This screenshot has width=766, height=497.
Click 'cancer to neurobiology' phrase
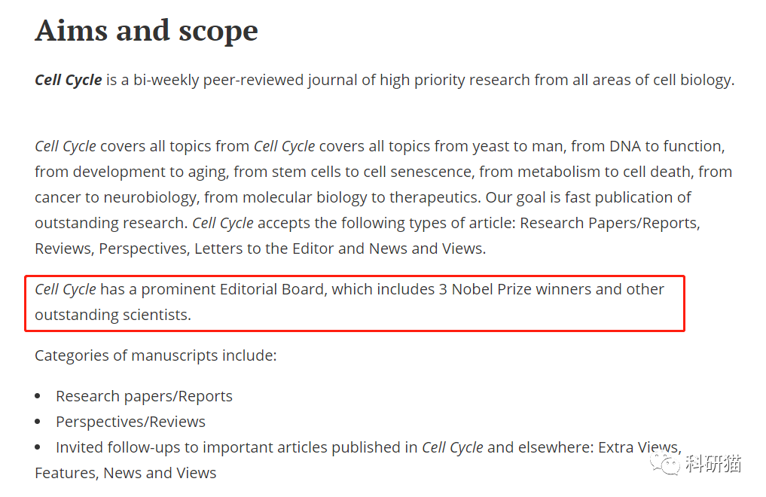coord(116,197)
